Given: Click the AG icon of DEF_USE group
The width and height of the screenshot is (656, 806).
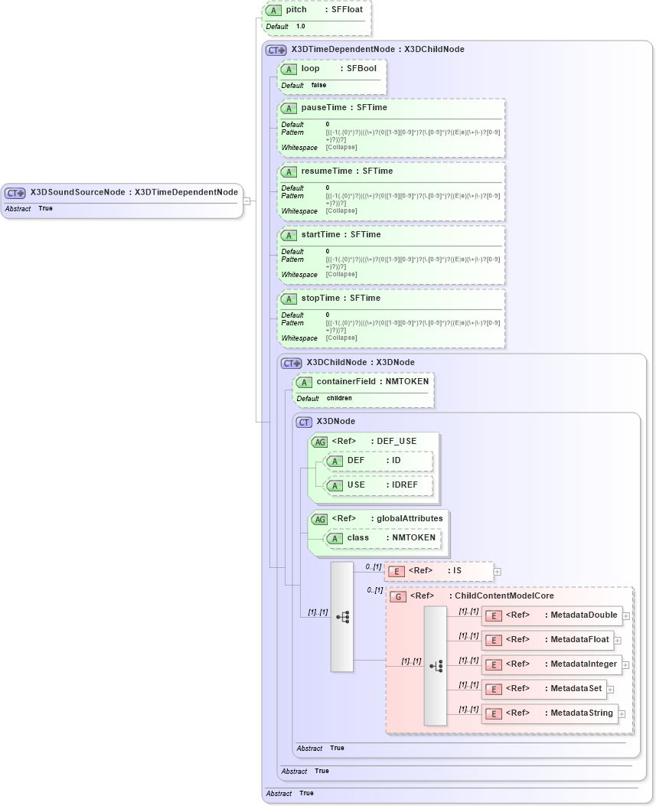Looking at the screenshot, I should tap(319, 442).
